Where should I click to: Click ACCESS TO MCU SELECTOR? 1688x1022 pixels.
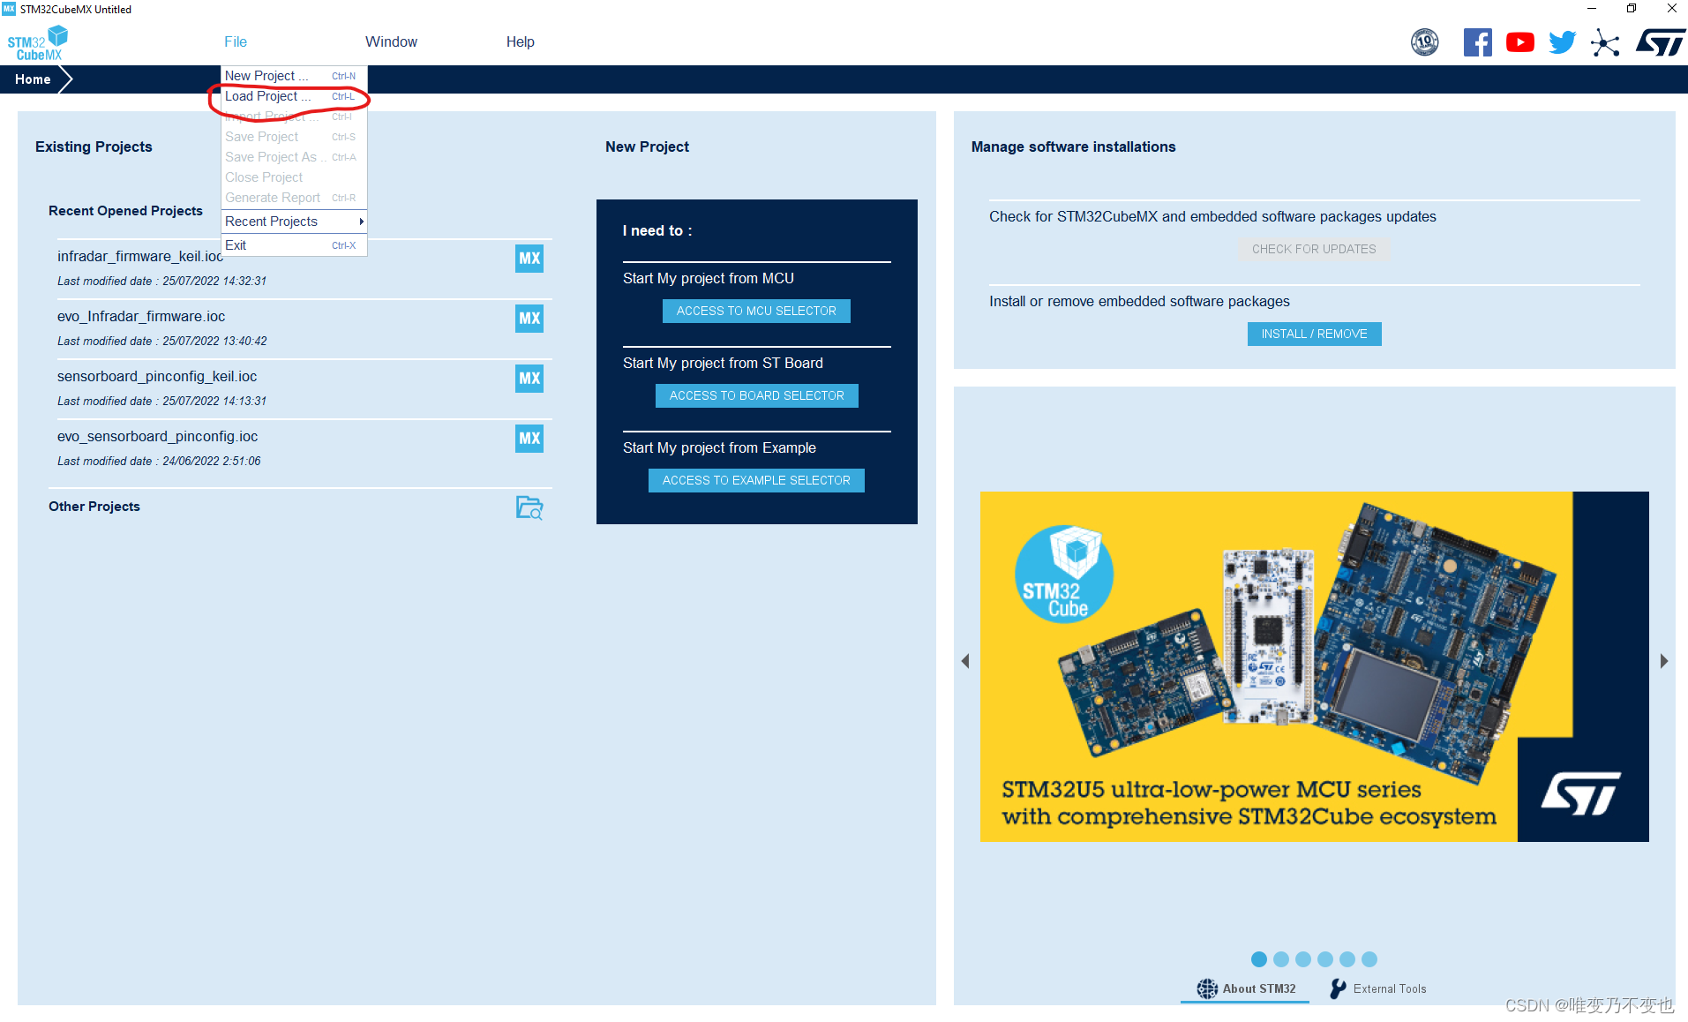click(755, 311)
